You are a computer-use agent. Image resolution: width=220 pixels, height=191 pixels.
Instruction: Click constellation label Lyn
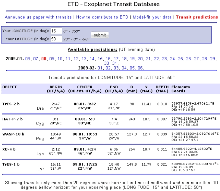[40, 154]
